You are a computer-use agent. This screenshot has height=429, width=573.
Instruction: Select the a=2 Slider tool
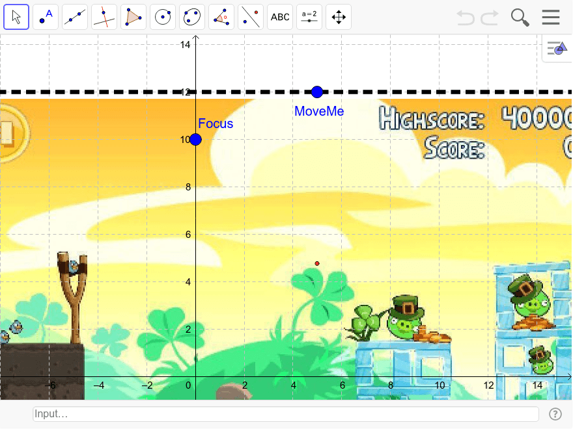pos(309,17)
